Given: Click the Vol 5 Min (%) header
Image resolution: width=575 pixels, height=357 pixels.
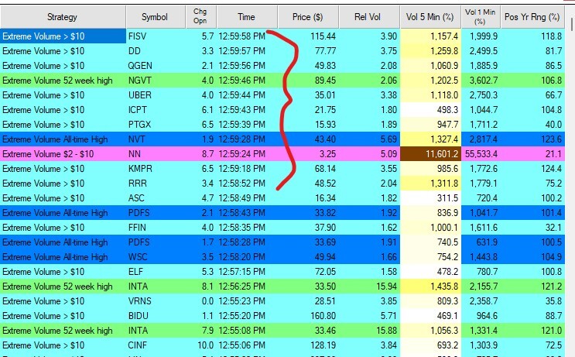Looking at the screenshot, I should (430, 17).
